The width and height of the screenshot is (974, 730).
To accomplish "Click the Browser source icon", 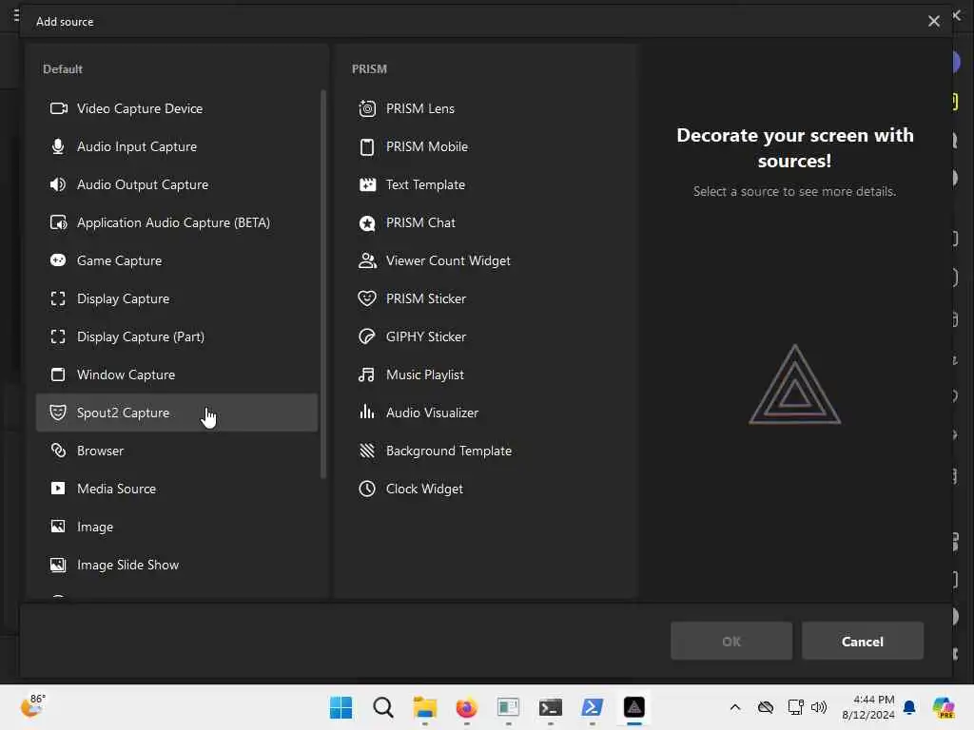I will [x=58, y=450].
